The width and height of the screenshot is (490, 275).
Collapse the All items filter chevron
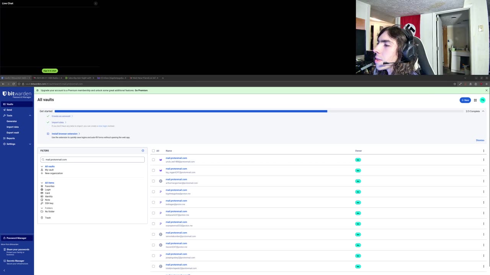42,183
